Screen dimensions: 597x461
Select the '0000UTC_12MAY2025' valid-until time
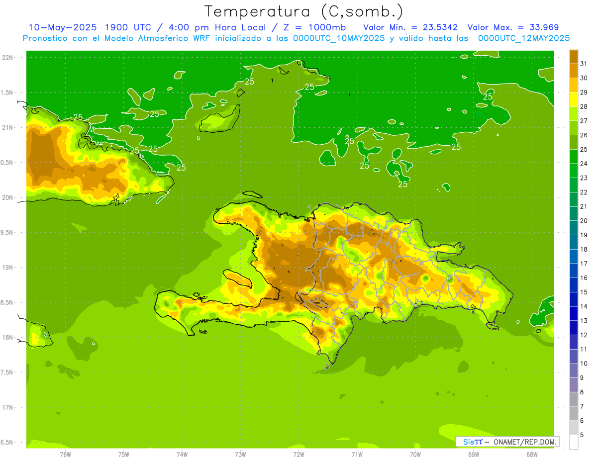point(523,38)
